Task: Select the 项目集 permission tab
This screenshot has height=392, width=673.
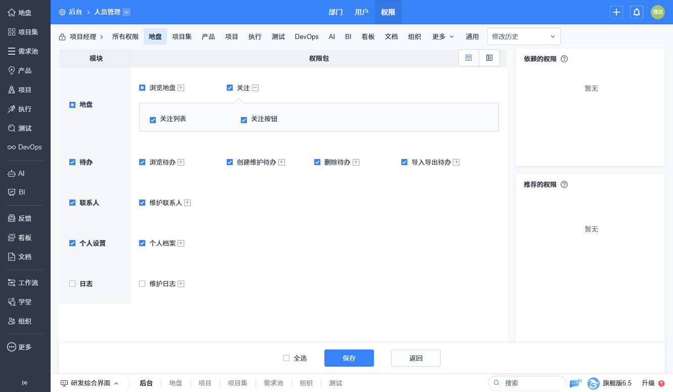Action: 182,36
